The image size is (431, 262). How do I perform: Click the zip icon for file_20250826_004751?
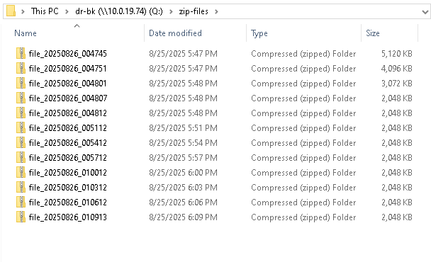(21, 68)
